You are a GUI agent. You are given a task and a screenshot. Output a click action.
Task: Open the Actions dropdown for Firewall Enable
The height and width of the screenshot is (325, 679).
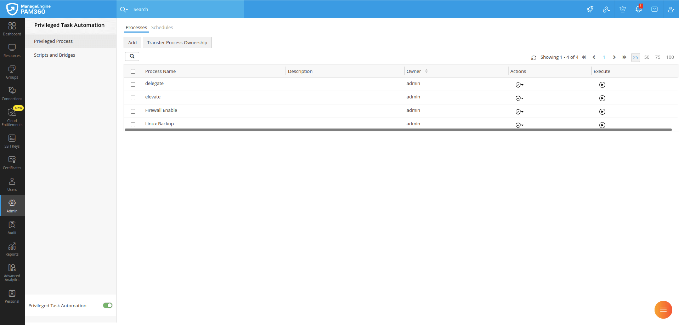pyautogui.click(x=519, y=112)
